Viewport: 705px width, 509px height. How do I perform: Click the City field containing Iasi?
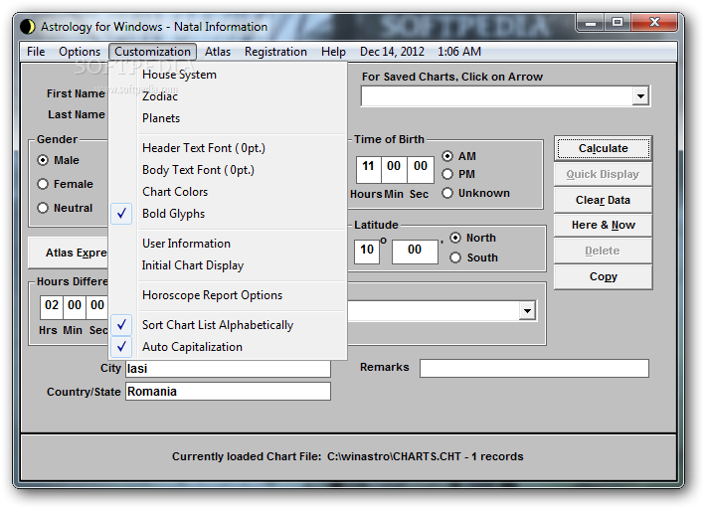coord(228,368)
